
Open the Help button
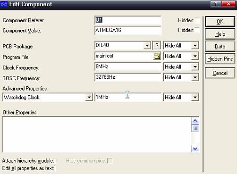coord(220,34)
